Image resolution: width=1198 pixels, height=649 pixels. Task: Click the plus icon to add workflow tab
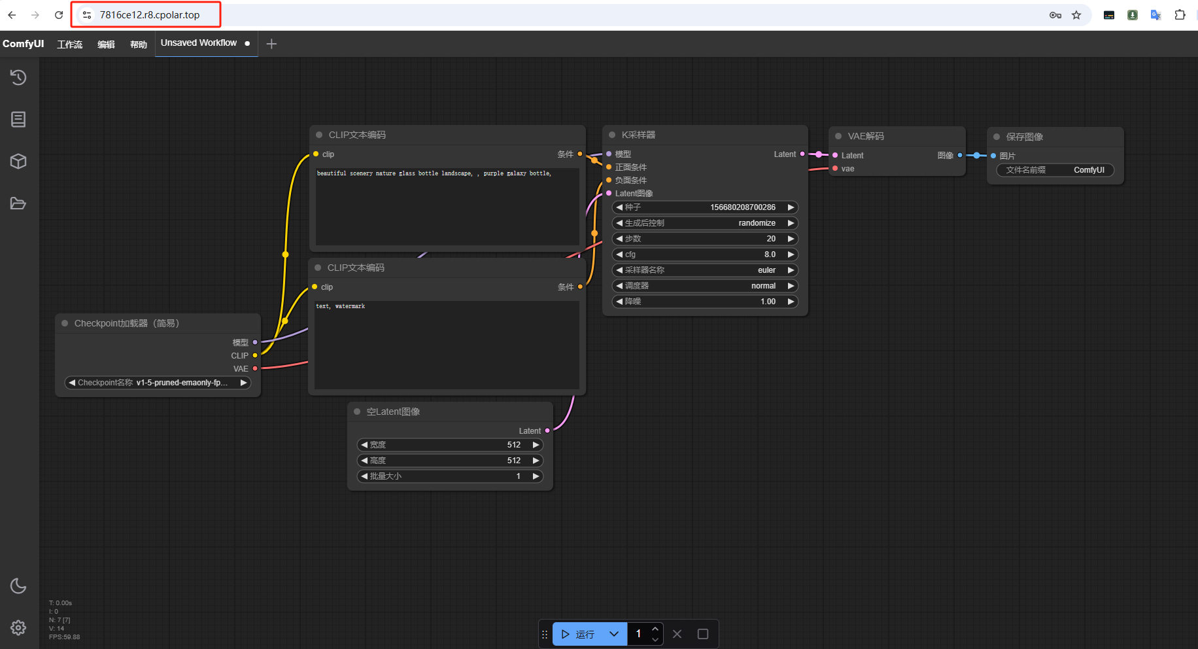pyautogui.click(x=271, y=44)
